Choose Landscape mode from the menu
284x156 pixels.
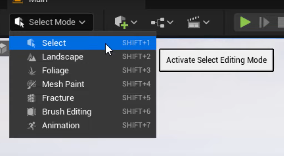tap(83, 57)
